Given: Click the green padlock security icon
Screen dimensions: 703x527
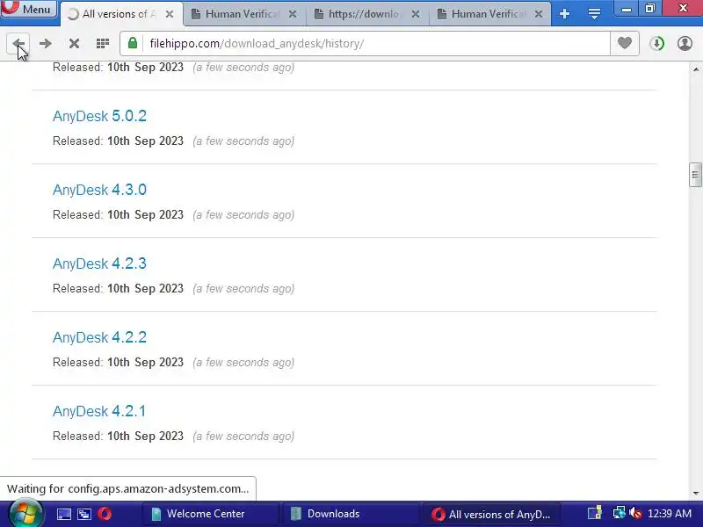Looking at the screenshot, I should pyautogui.click(x=133, y=43).
